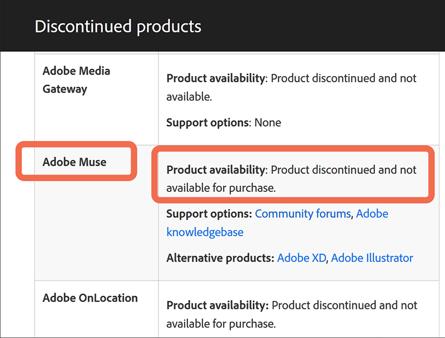Open the Adobe knowledgebase link

tap(204, 232)
